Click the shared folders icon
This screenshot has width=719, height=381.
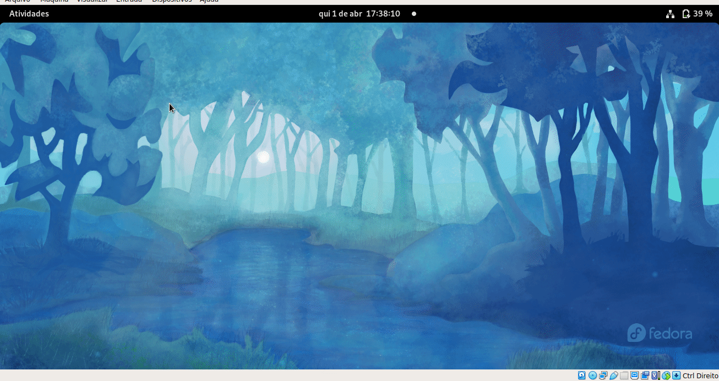pos(624,375)
